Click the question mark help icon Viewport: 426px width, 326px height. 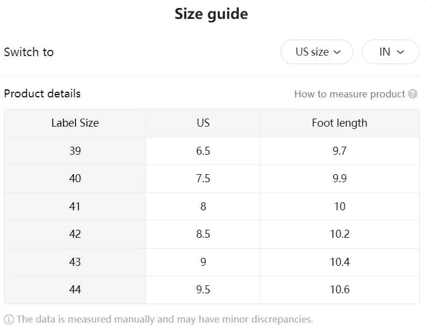point(412,94)
